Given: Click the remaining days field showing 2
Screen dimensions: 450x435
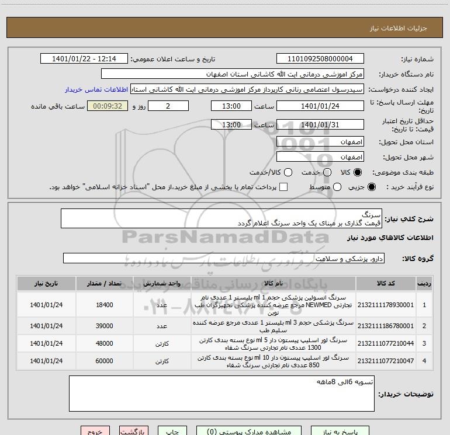Looking at the screenshot, I should [168, 106].
